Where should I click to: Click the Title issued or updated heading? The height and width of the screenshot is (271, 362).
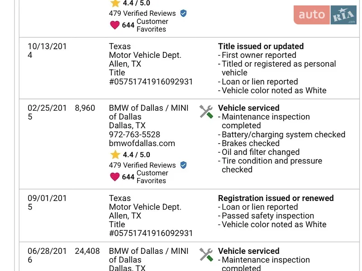[x=261, y=47]
